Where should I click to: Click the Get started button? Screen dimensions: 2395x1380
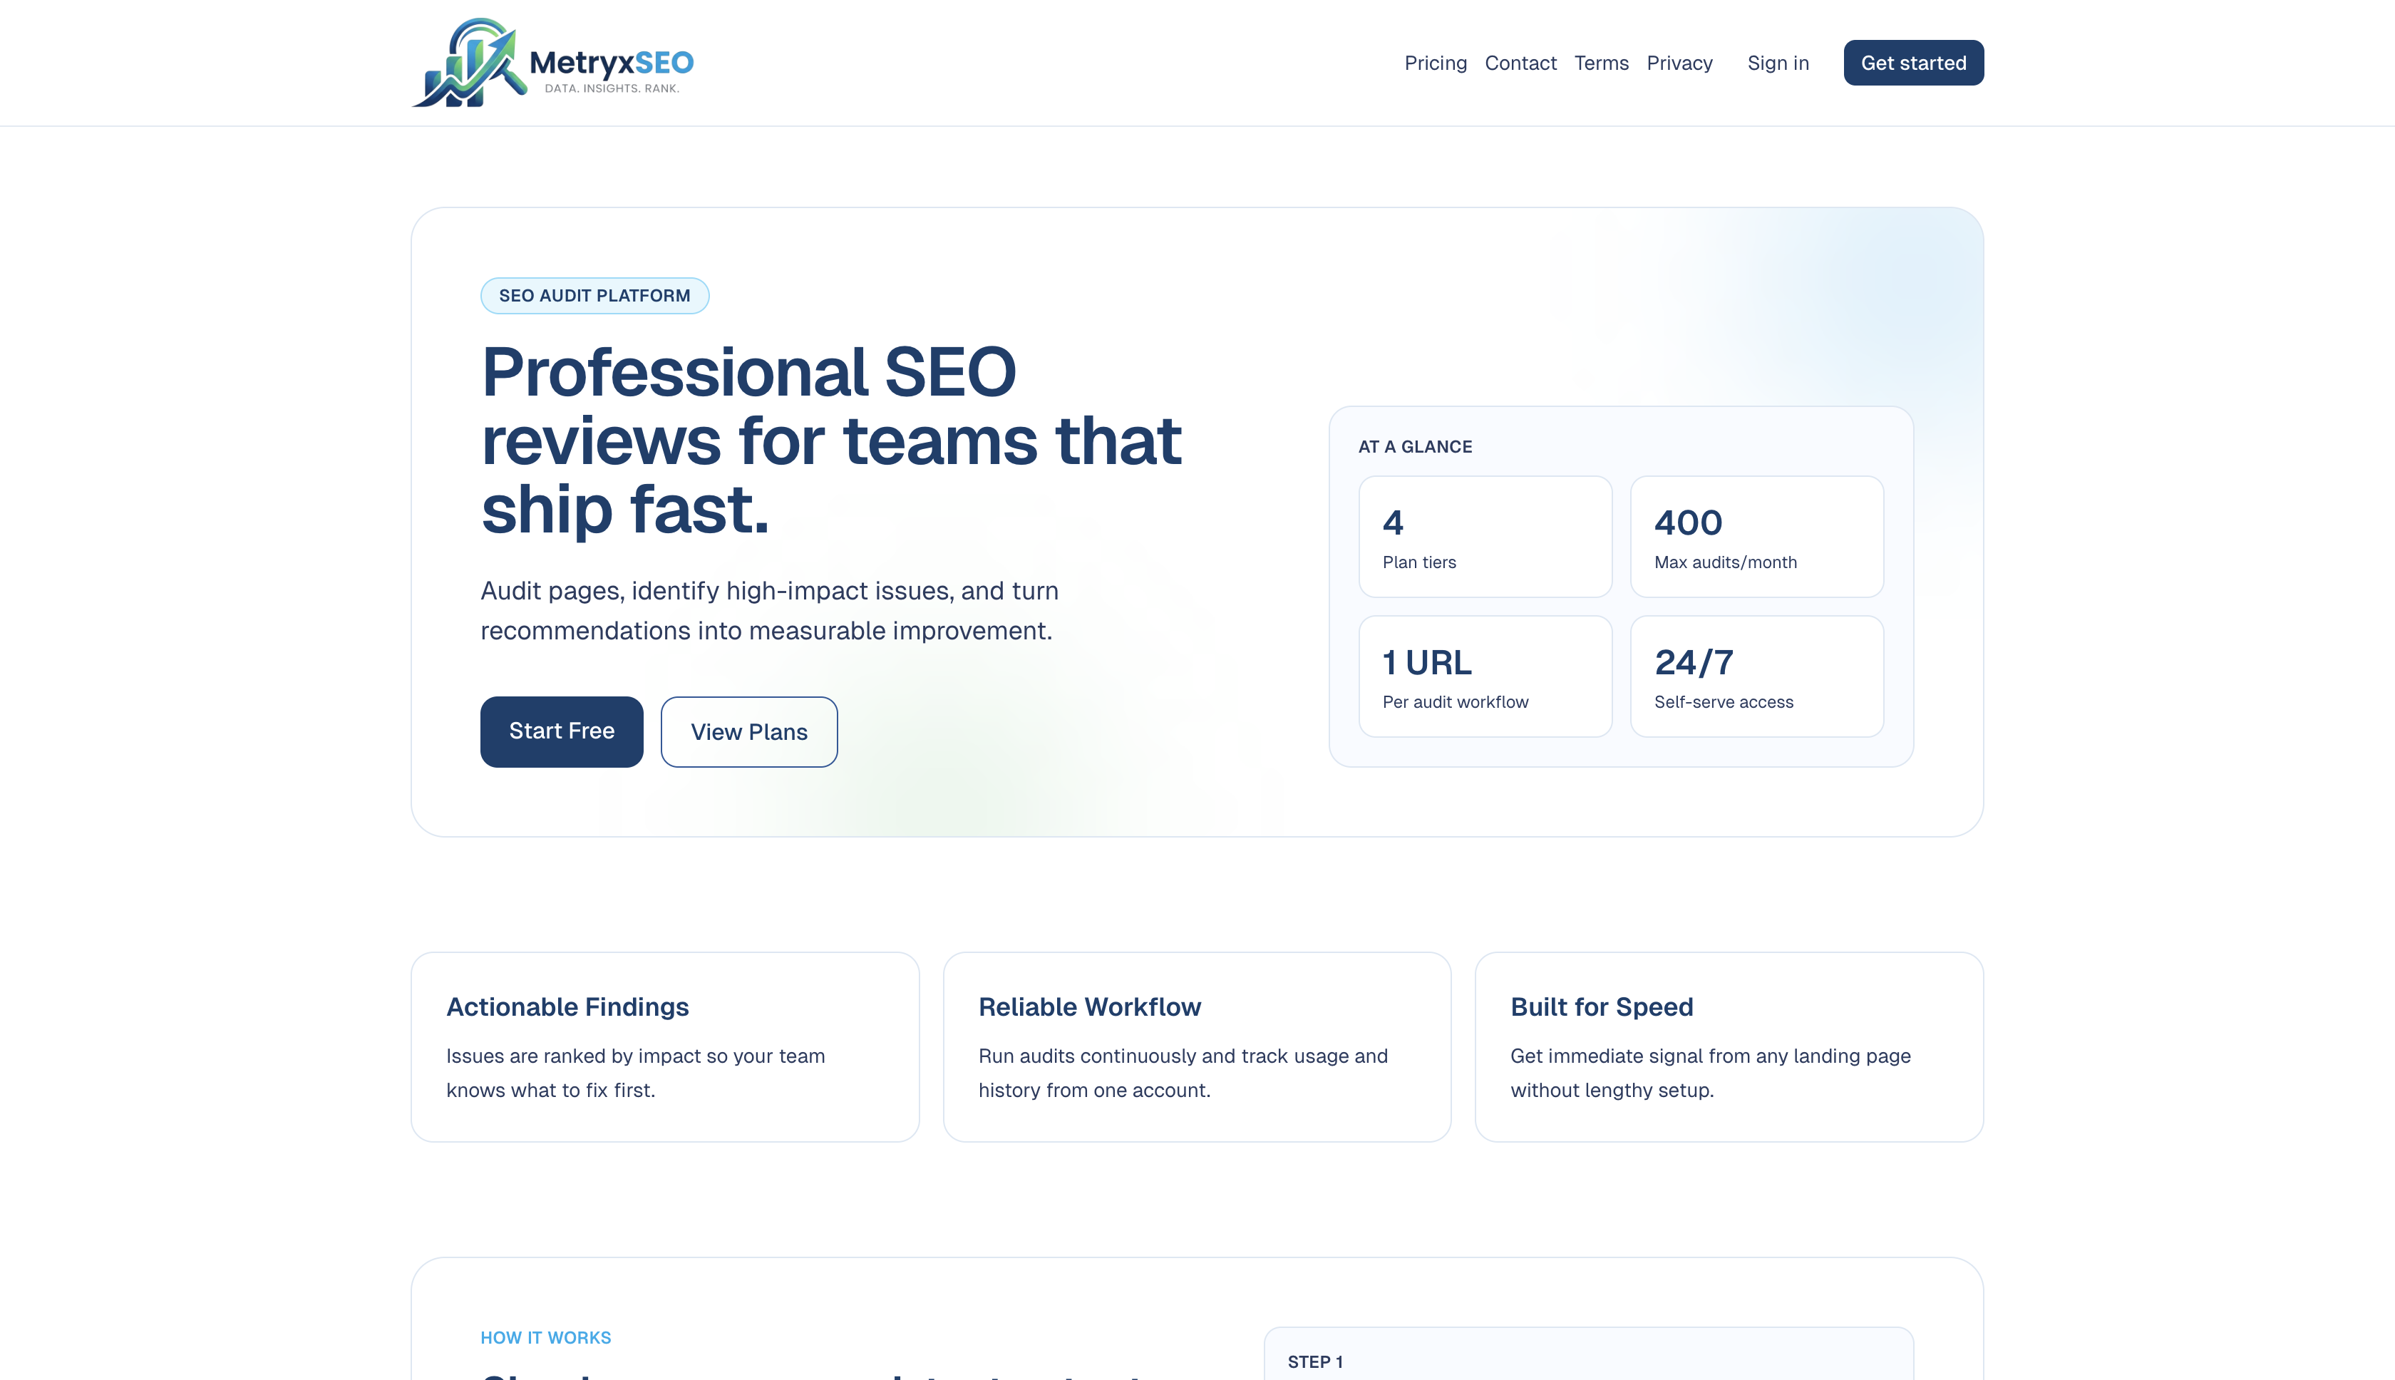click(x=1912, y=63)
